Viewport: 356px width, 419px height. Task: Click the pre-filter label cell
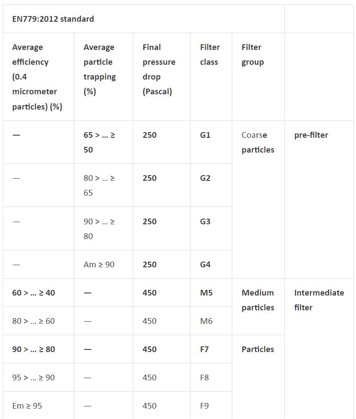point(319,200)
